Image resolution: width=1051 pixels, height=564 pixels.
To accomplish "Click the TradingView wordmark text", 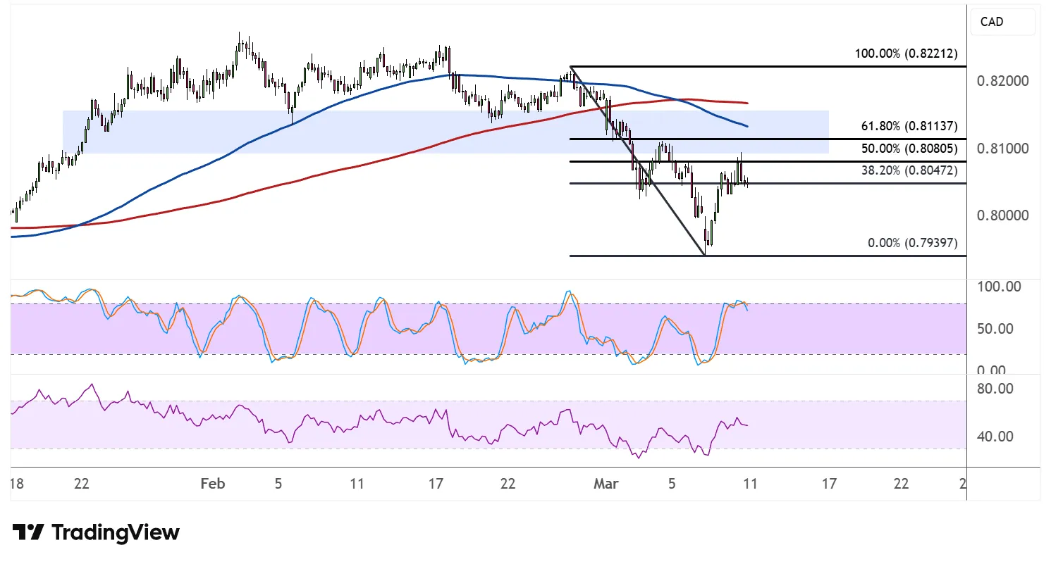I will [x=116, y=532].
